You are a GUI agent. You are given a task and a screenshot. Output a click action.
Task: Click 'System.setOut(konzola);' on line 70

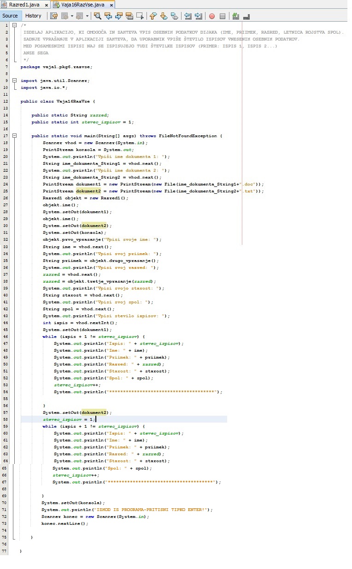pos(73,503)
